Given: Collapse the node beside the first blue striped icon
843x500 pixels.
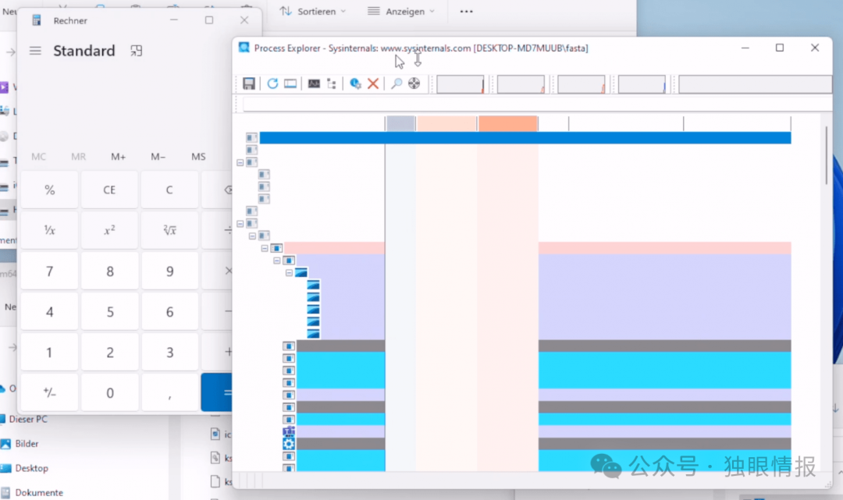Looking at the screenshot, I should click(x=290, y=273).
